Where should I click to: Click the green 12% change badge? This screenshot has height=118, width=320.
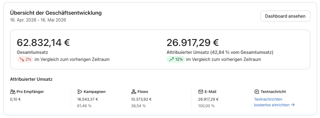(176, 59)
